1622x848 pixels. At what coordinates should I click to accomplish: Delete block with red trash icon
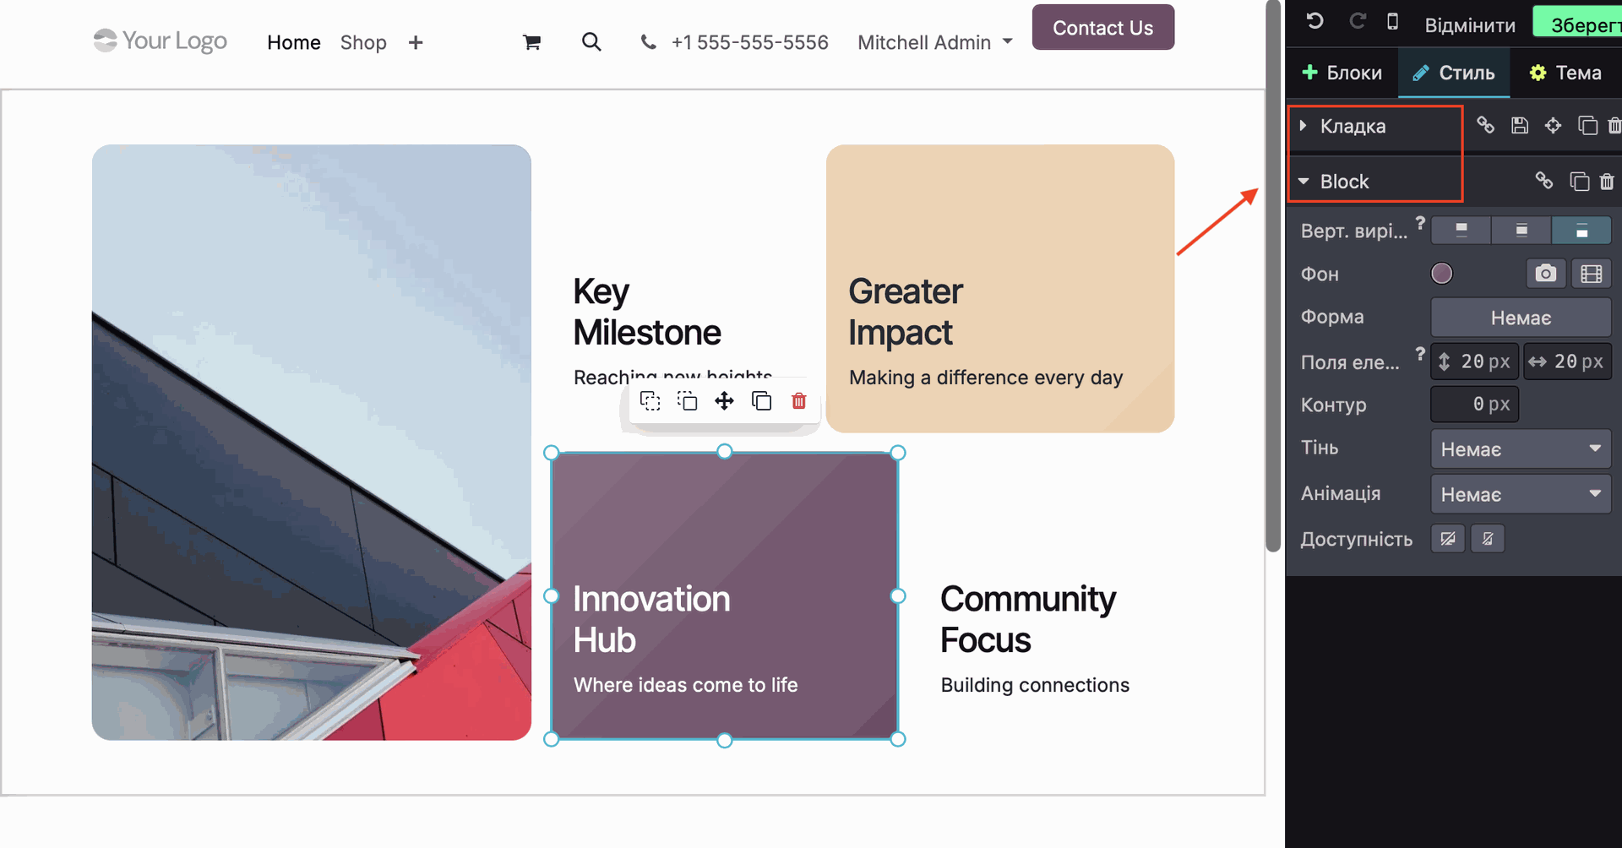798,401
